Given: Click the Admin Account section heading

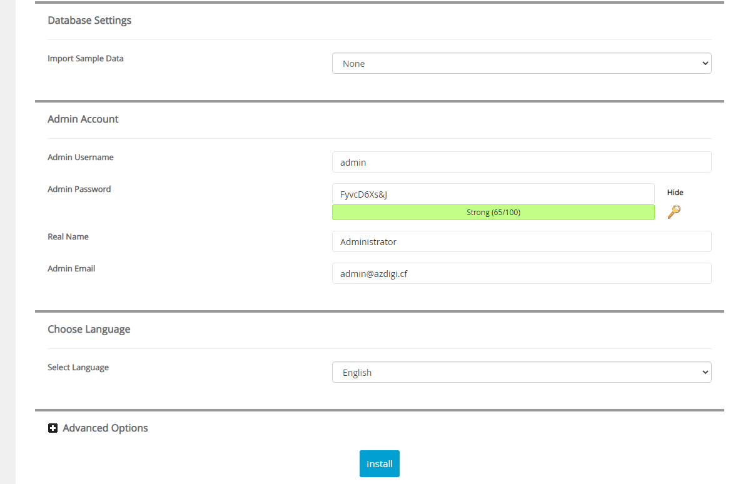Looking at the screenshot, I should click(x=83, y=119).
